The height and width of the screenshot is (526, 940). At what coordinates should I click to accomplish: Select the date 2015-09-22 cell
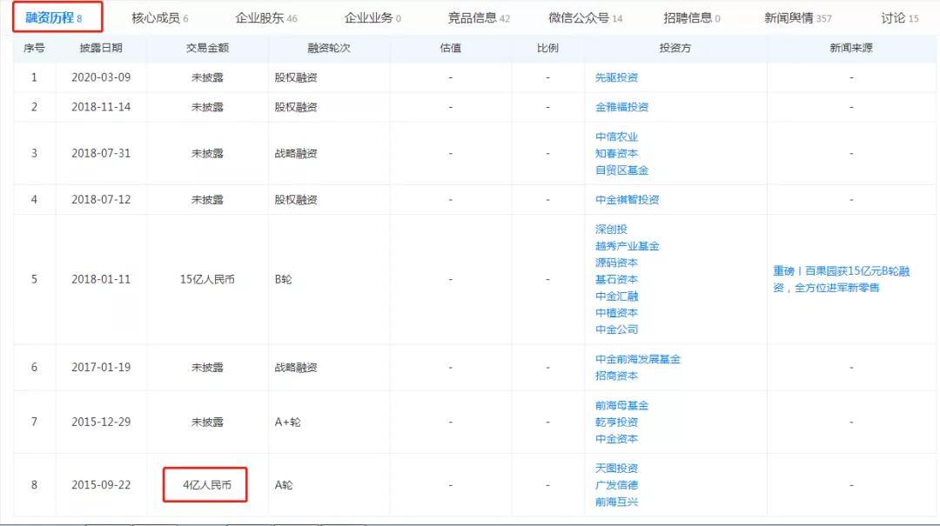click(101, 484)
